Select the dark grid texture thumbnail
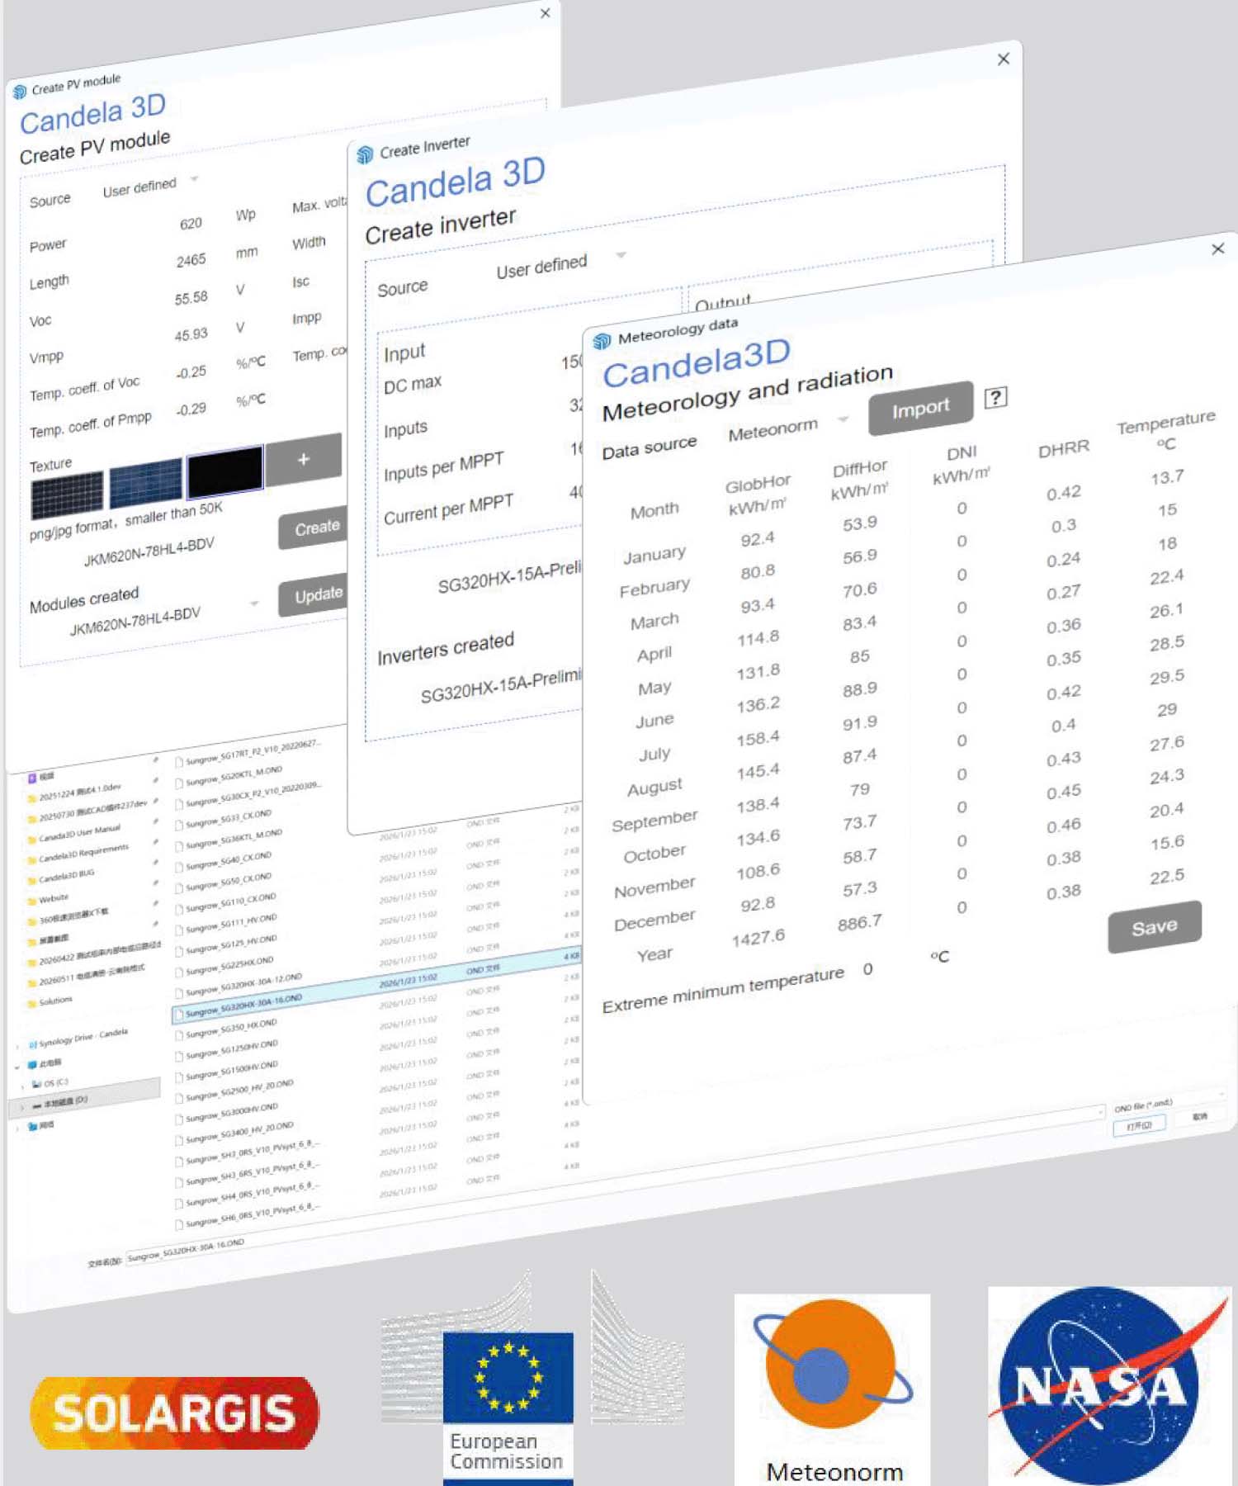 67,494
